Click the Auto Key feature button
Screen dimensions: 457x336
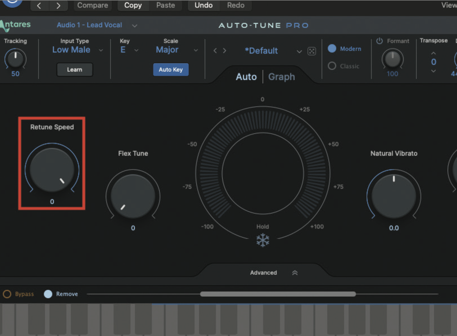(171, 70)
